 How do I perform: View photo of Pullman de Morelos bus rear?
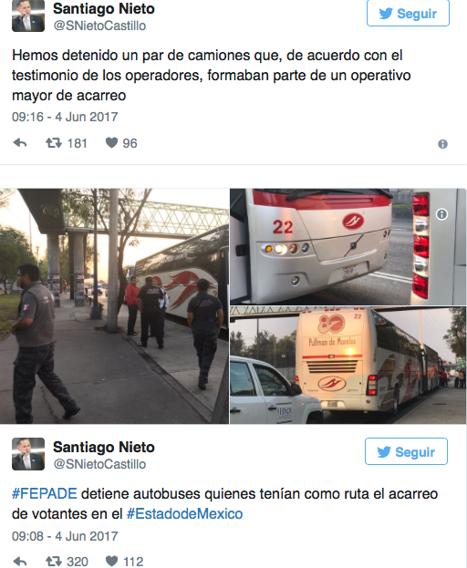tap(348, 365)
